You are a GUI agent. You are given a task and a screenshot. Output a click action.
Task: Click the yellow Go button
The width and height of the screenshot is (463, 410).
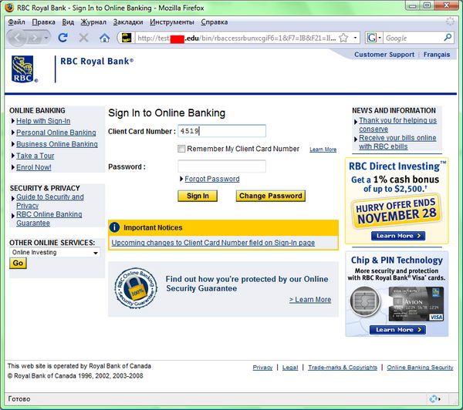18,263
